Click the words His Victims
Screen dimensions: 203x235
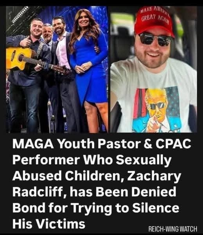49,224
